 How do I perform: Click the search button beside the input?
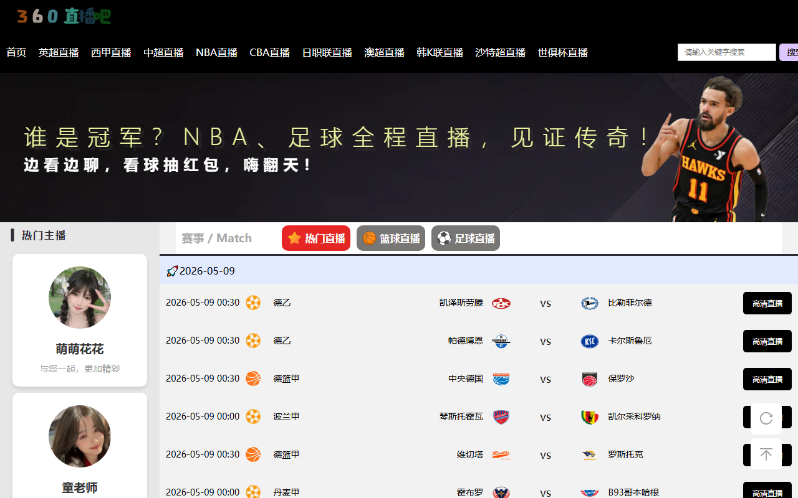click(789, 52)
